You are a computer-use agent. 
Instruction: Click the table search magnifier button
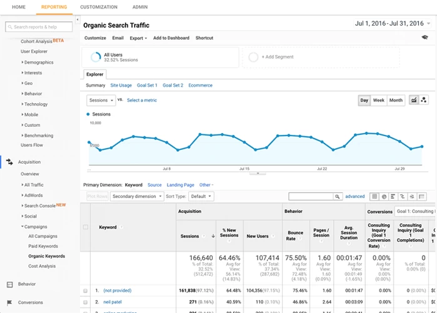coord(338,196)
